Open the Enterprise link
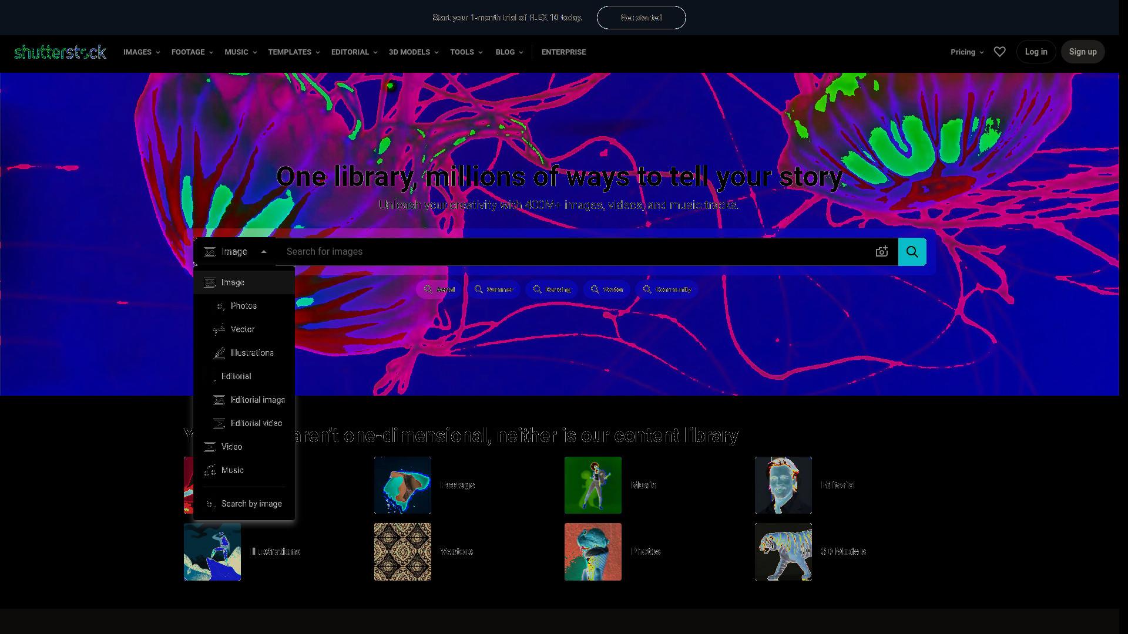 [563, 52]
